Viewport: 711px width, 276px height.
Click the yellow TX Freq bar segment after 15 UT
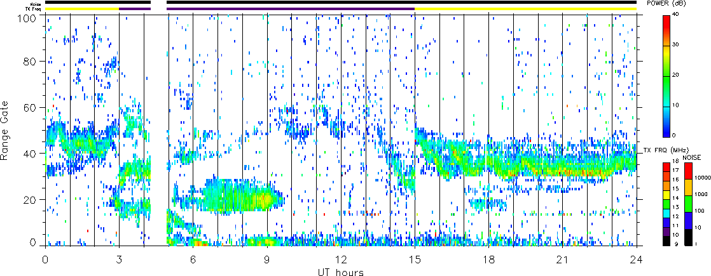[x=526, y=9]
